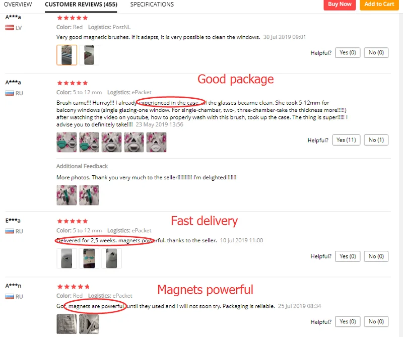Click the Latvia flag icon beside LV
The width and height of the screenshot is (403, 337).
[x=10, y=28]
